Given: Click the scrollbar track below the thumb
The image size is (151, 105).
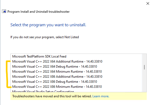Looking at the screenshot, I should click(144, 81).
